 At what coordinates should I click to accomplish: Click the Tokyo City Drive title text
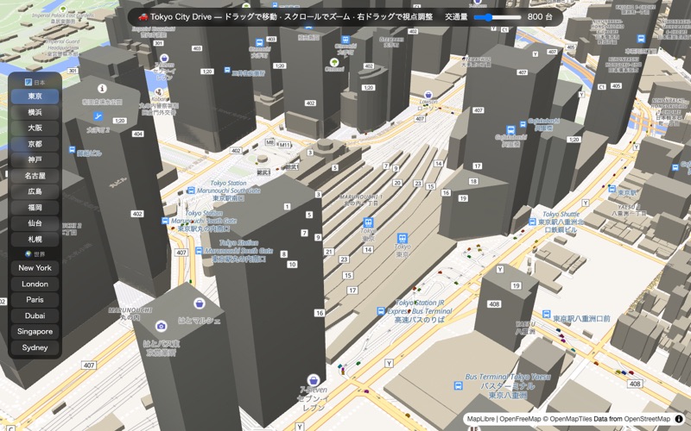[x=181, y=17]
